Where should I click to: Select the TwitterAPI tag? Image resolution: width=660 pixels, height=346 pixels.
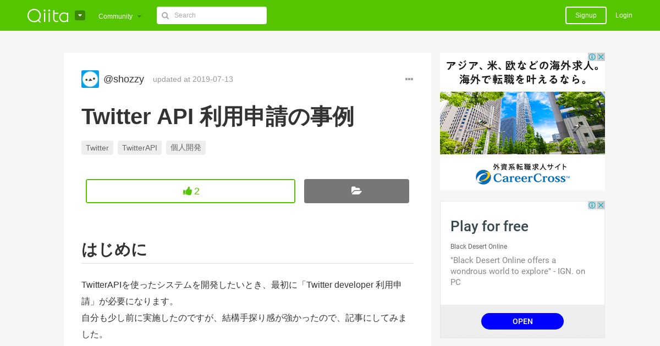pyautogui.click(x=140, y=148)
